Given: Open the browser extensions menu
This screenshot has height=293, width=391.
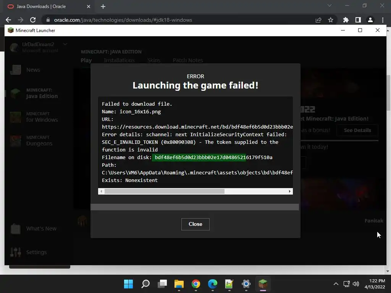Looking at the screenshot, I should [x=346, y=20].
